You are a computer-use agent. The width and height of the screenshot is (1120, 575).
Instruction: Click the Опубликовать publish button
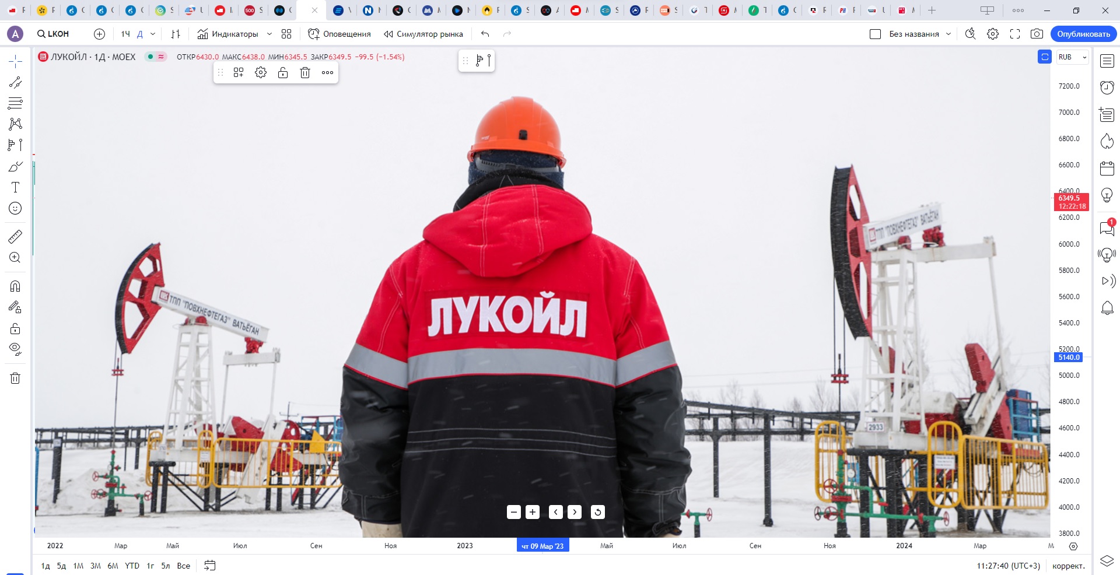click(x=1084, y=34)
